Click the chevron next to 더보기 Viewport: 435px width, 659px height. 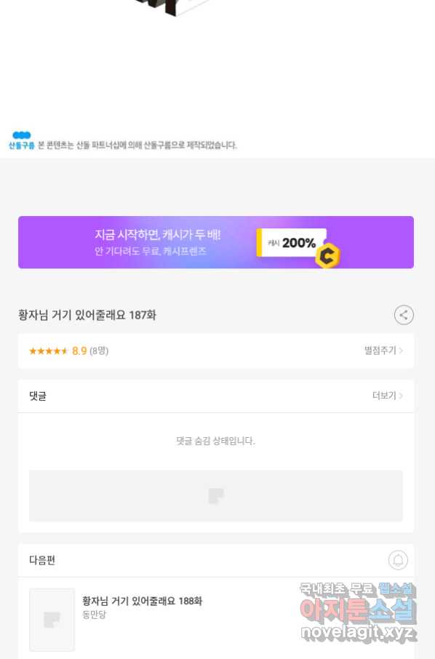tap(401, 396)
